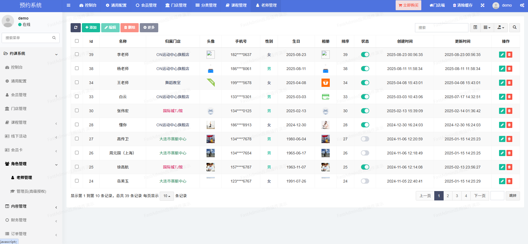This screenshot has height=244, width=528.
Task: Open 课程管理 in the top navigation
Action: 236,5
